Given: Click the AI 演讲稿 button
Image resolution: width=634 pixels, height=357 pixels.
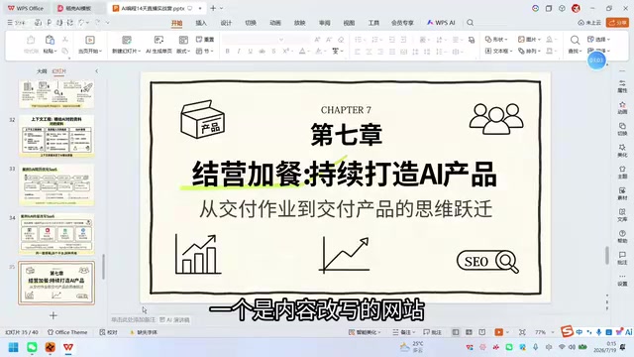Looking at the screenshot, I should (174, 319).
